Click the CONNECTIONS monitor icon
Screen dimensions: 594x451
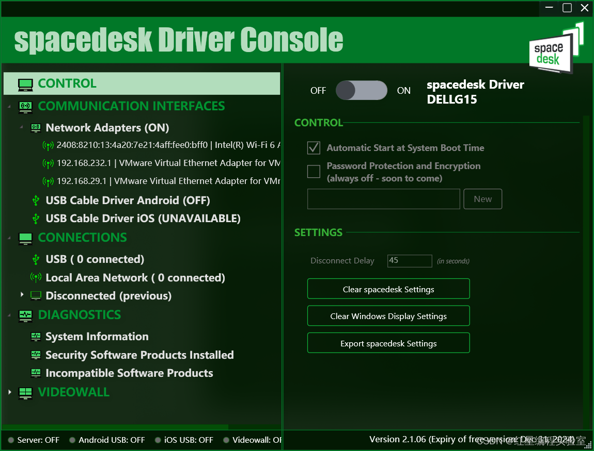[x=25, y=239]
